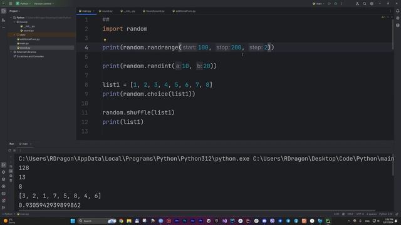This screenshot has height=225, width=401.
Task: Clear all console output trash icon
Action: coord(11,181)
